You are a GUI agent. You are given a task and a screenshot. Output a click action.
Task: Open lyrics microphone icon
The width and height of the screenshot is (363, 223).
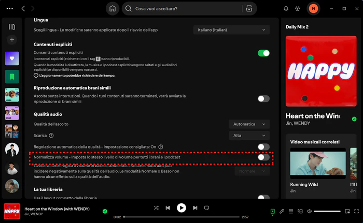(282, 211)
